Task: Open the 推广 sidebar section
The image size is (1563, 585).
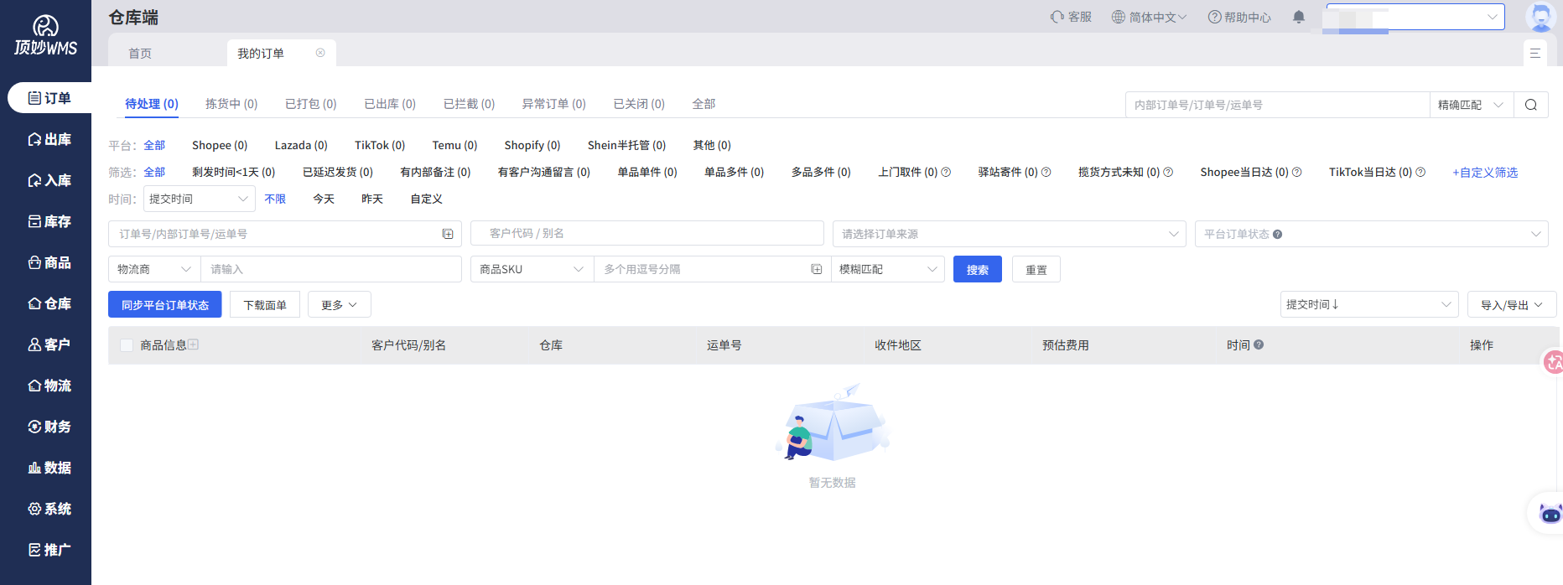Action: click(49, 550)
